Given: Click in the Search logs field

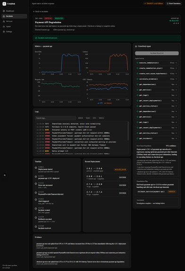Looking at the screenshot, I should (x=55, y=118).
